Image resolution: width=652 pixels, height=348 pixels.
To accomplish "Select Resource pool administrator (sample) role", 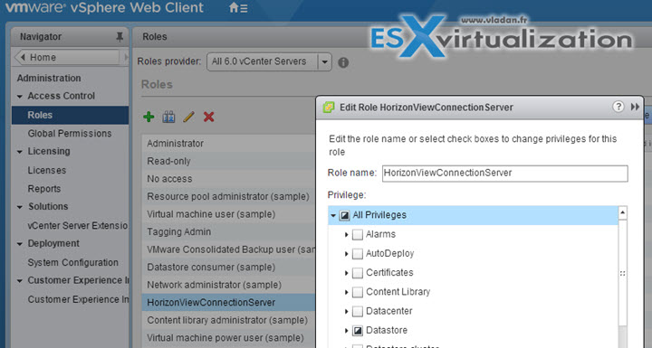I will (228, 196).
